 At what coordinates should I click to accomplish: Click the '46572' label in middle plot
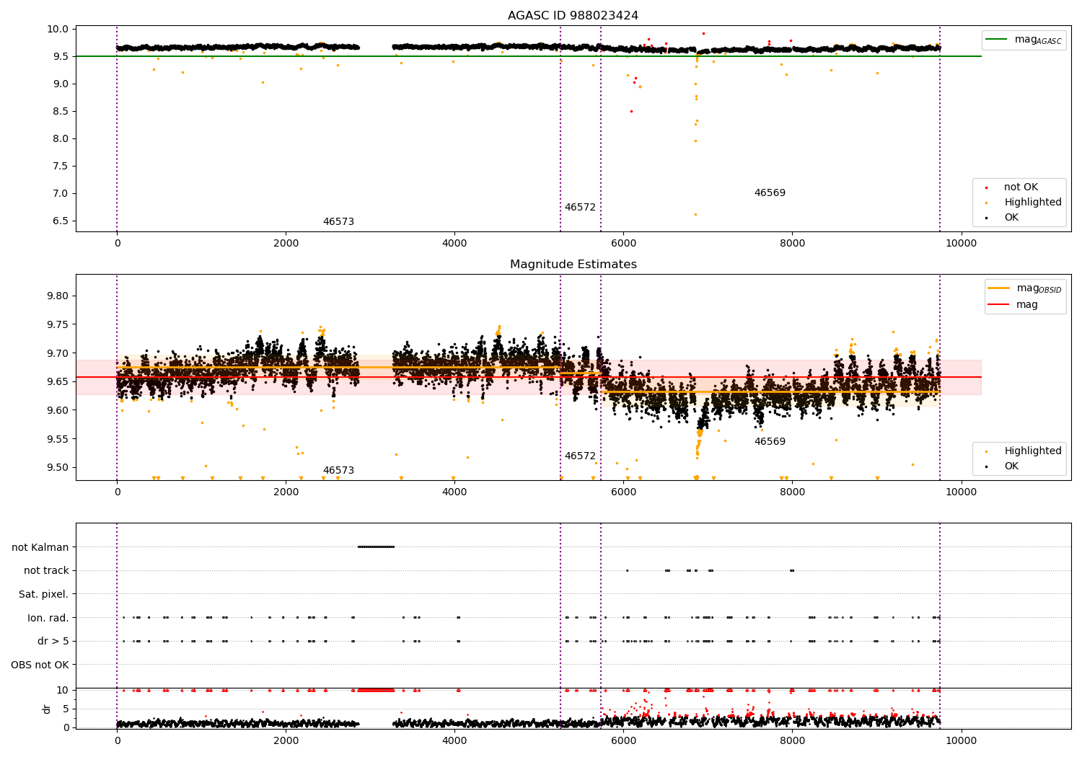point(580,456)
